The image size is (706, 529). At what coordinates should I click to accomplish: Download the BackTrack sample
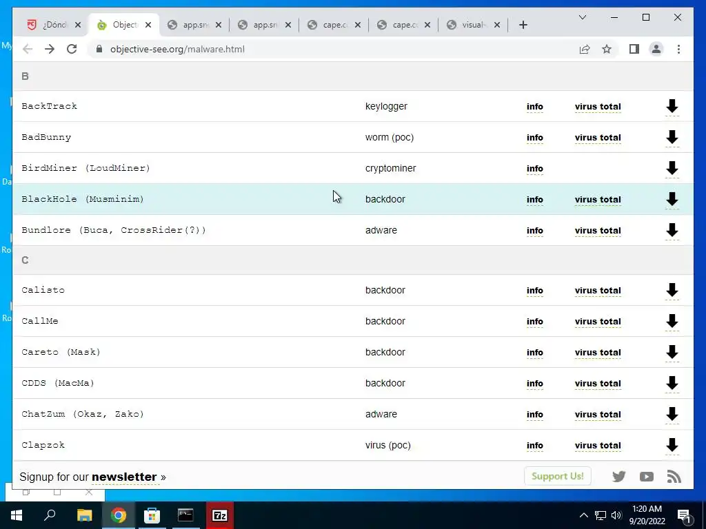[672, 107]
